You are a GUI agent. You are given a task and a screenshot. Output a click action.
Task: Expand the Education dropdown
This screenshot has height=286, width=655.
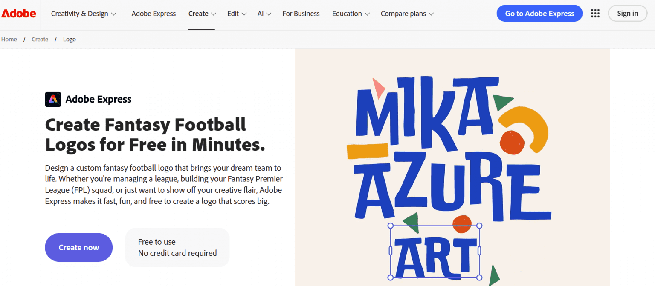351,14
